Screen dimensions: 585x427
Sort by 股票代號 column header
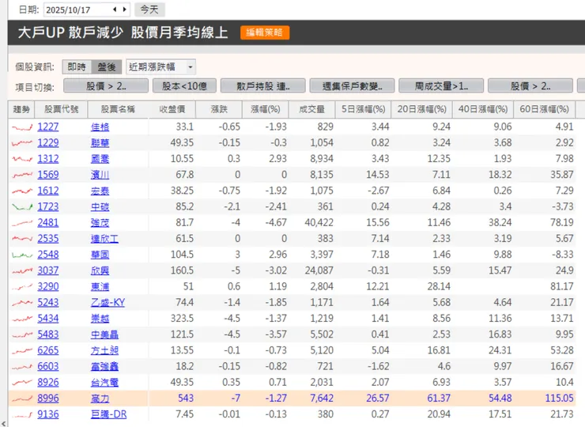coord(61,109)
